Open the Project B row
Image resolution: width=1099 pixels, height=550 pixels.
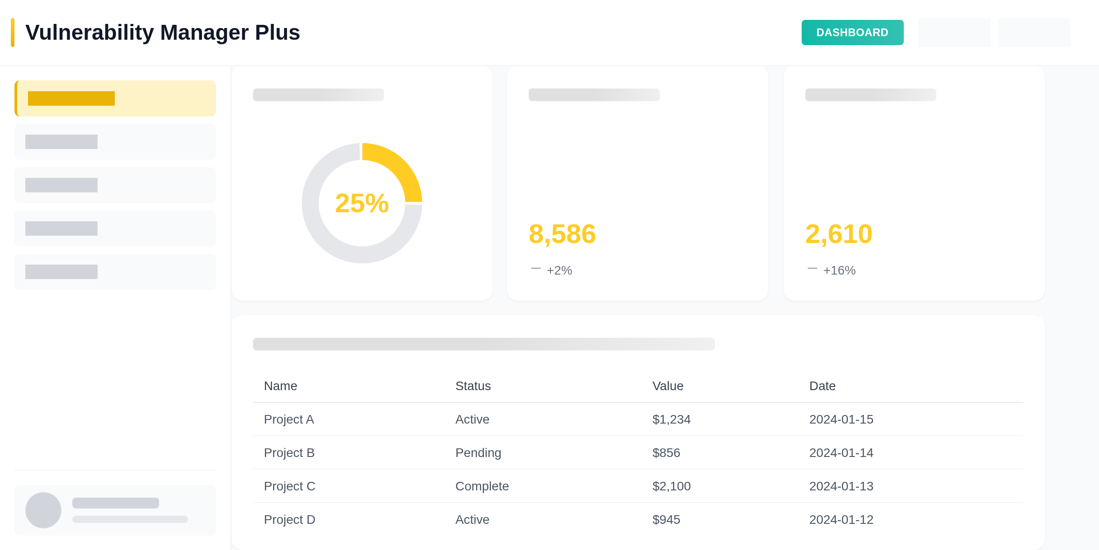289,453
